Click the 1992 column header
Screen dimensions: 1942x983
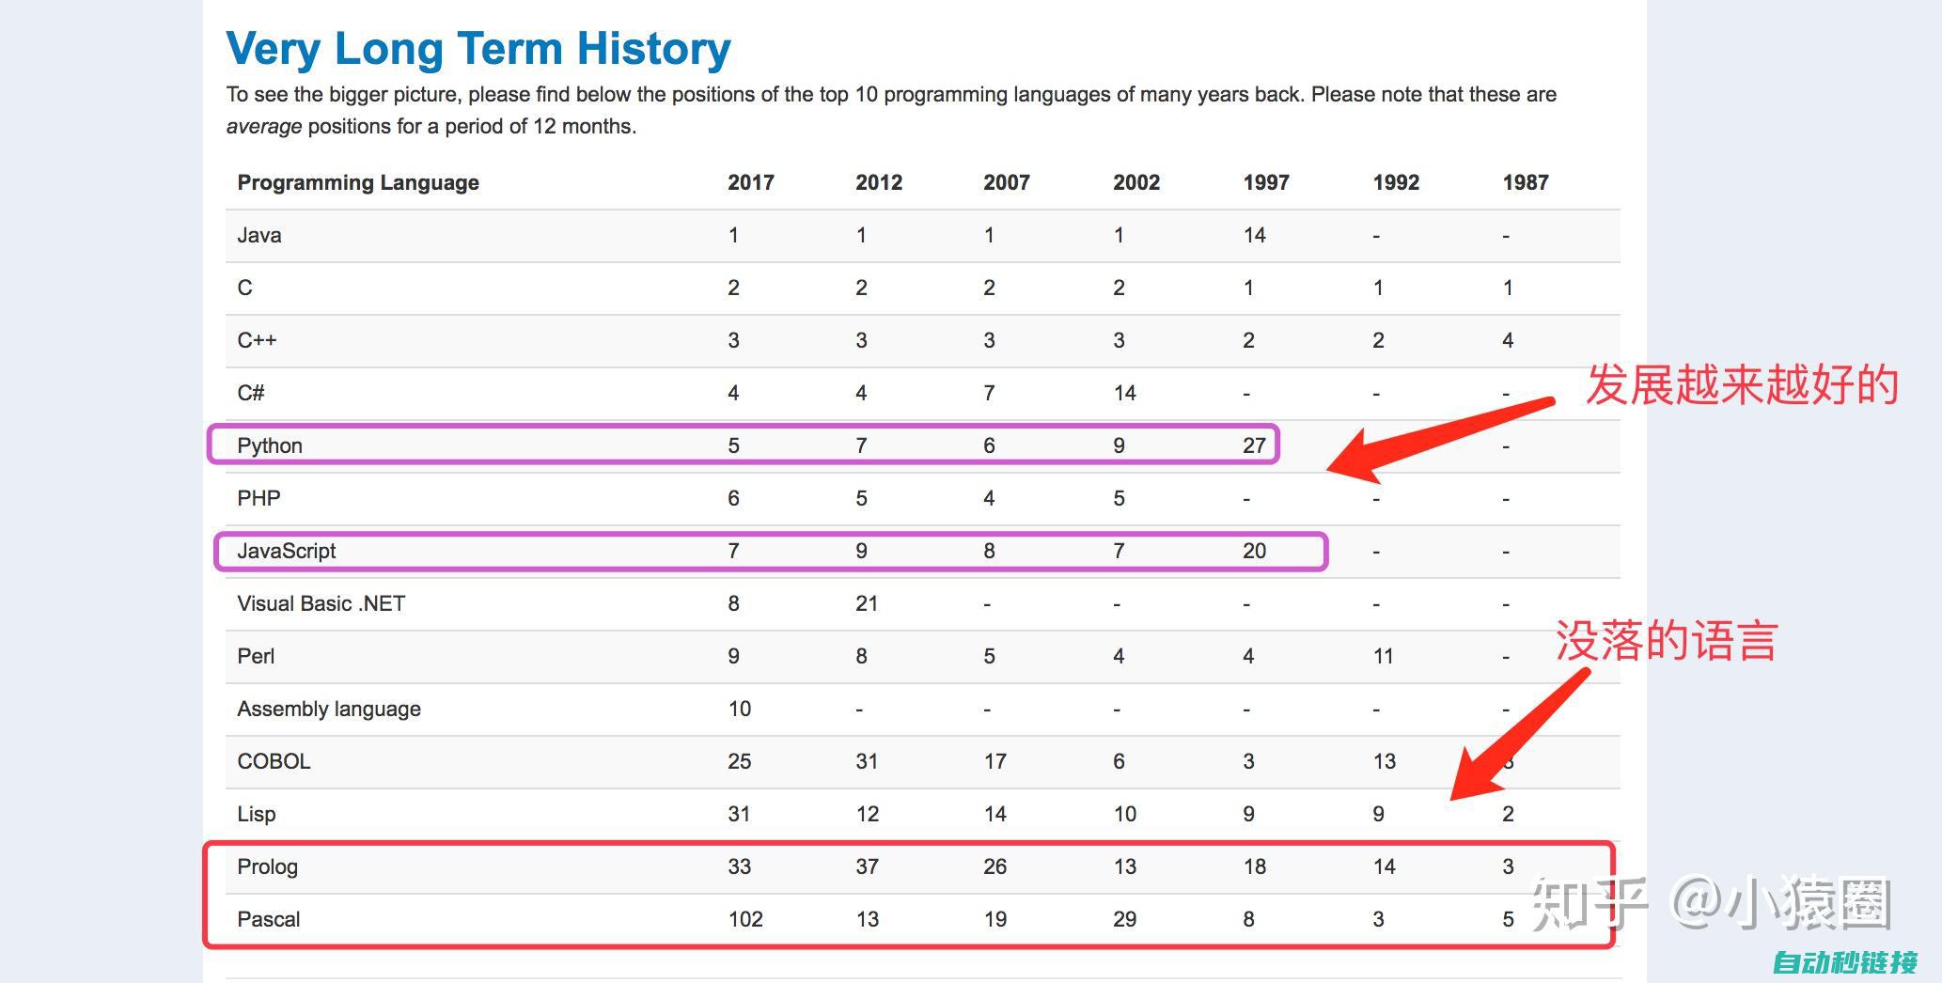[1396, 182]
